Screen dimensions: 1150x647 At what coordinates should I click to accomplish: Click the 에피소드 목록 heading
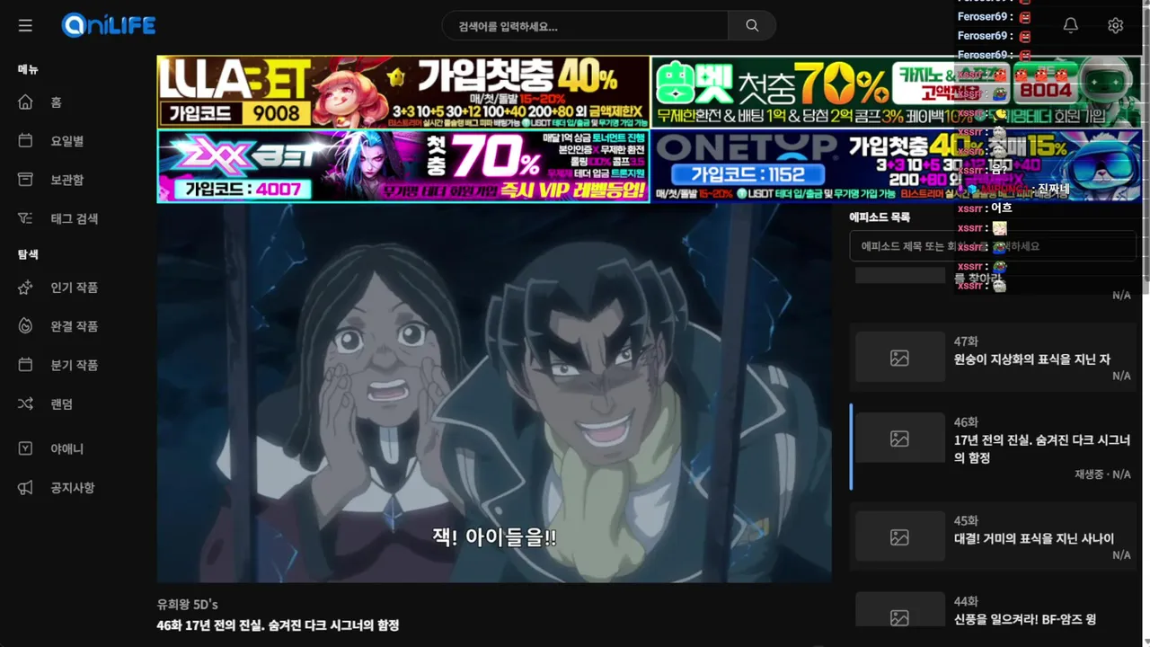pyautogui.click(x=880, y=217)
